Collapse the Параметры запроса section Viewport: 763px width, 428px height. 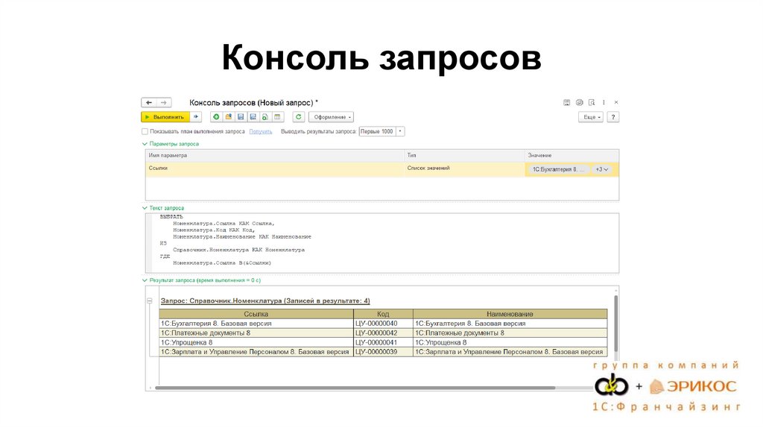[145, 144]
